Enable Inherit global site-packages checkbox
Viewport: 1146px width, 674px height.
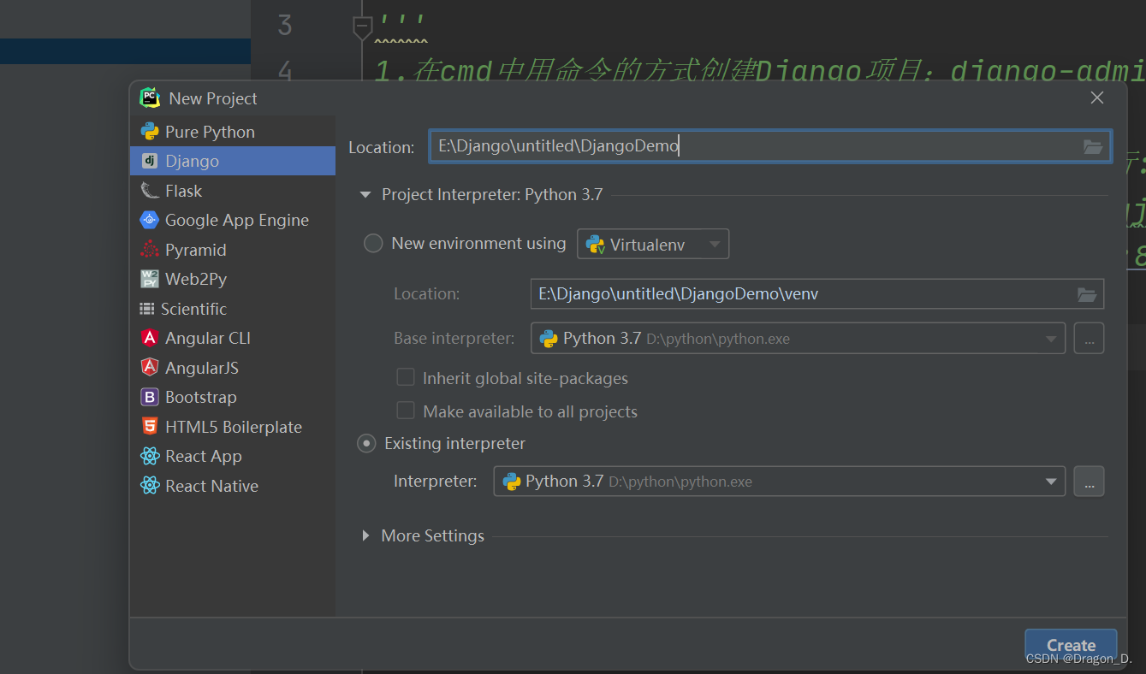click(x=406, y=378)
